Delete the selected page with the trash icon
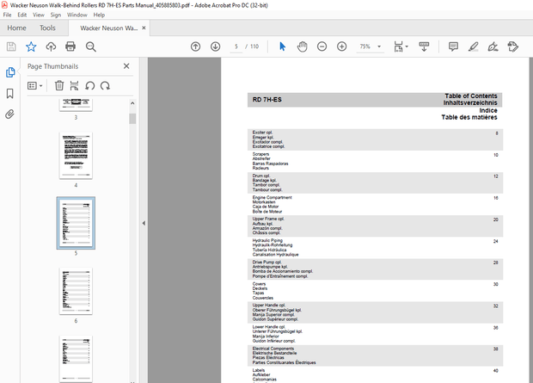The width and height of the screenshot is (533, 383). point(59,85)
